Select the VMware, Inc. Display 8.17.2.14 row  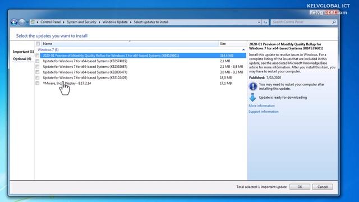tap(143, 83)
